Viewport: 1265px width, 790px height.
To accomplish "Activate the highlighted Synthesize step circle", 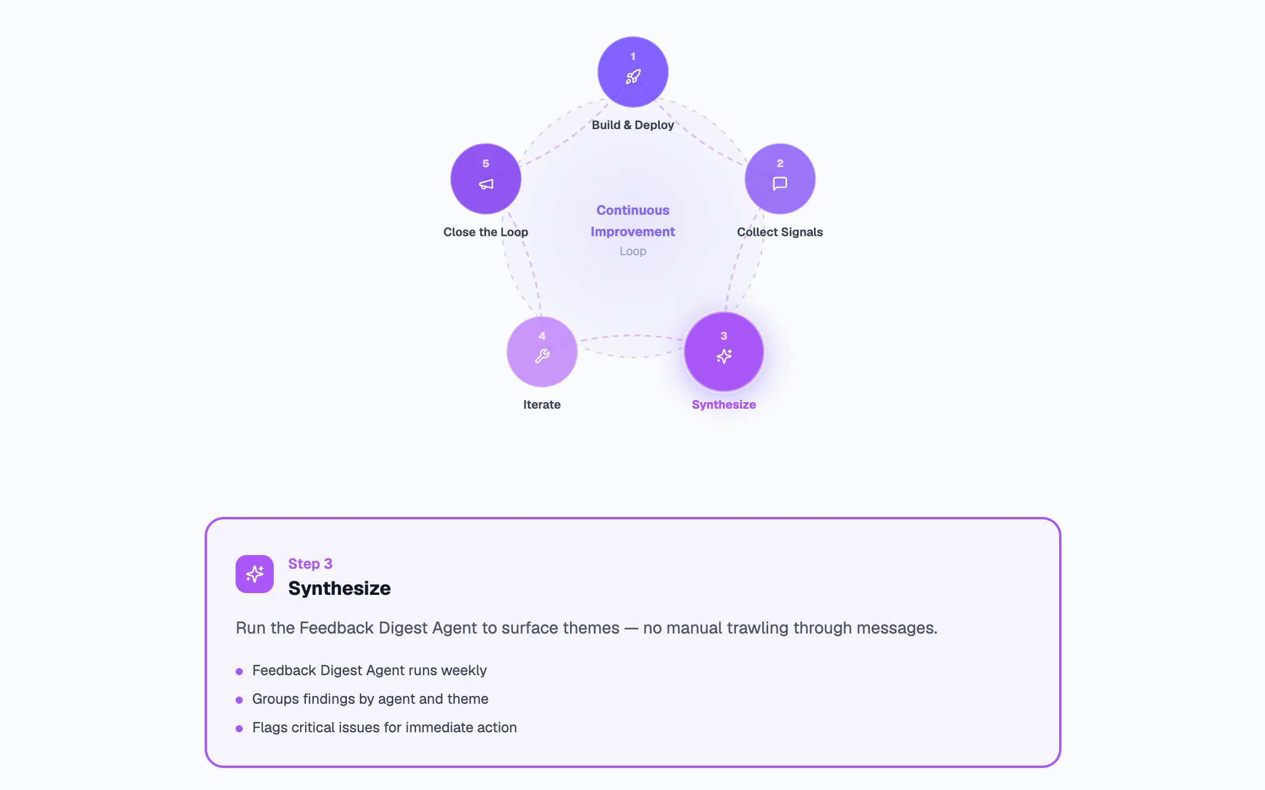I will pyautogui.click(x=724, y=352).
